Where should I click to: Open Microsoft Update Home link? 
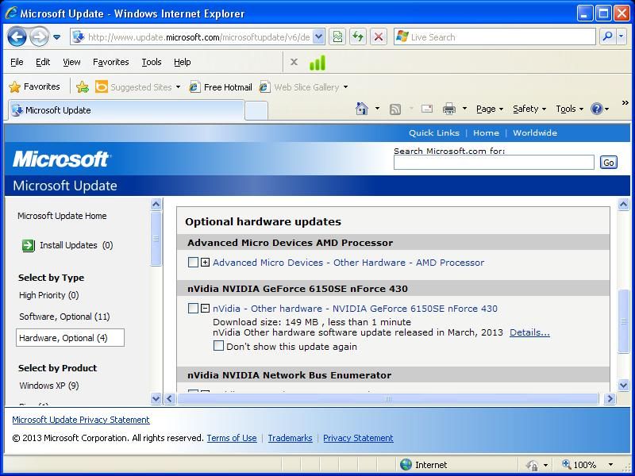coord(62,216)
